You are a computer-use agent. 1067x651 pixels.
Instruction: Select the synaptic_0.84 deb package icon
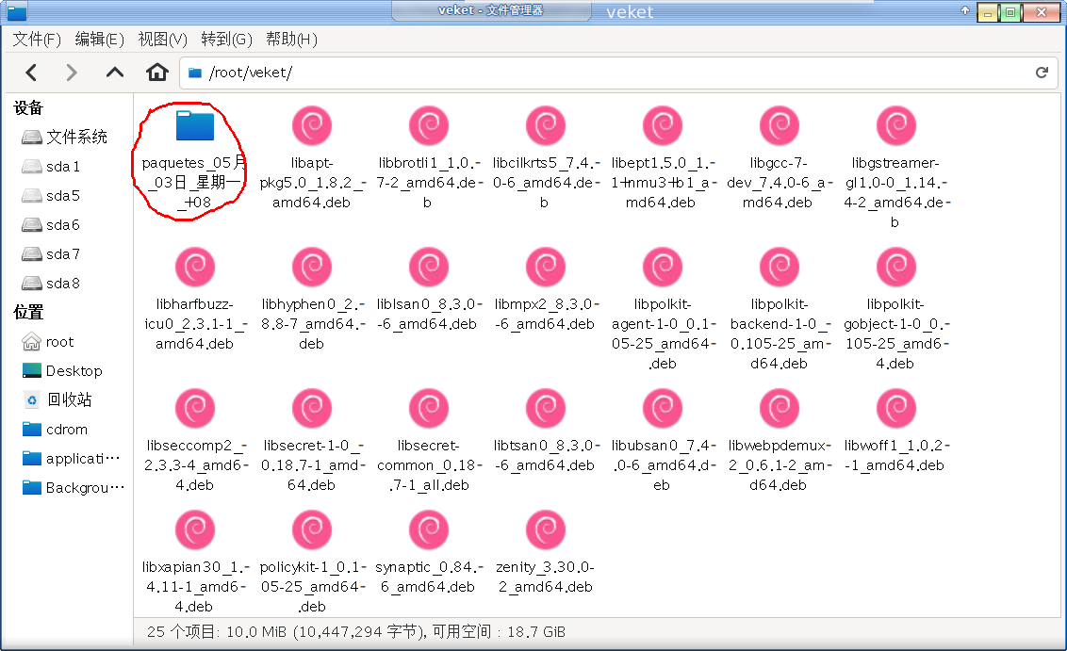429,529
